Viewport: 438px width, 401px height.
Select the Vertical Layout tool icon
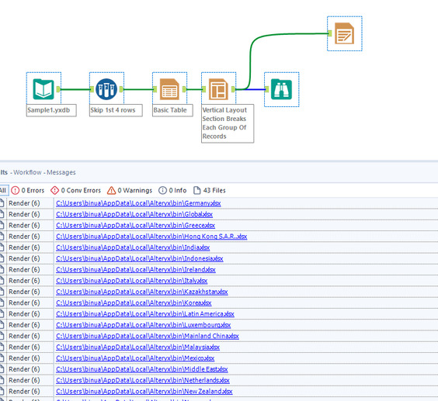(218, 89)
